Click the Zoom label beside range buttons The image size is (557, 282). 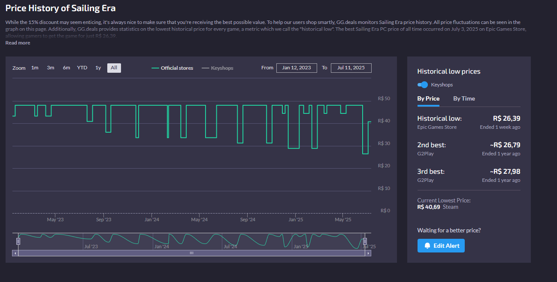click(19, 68)
